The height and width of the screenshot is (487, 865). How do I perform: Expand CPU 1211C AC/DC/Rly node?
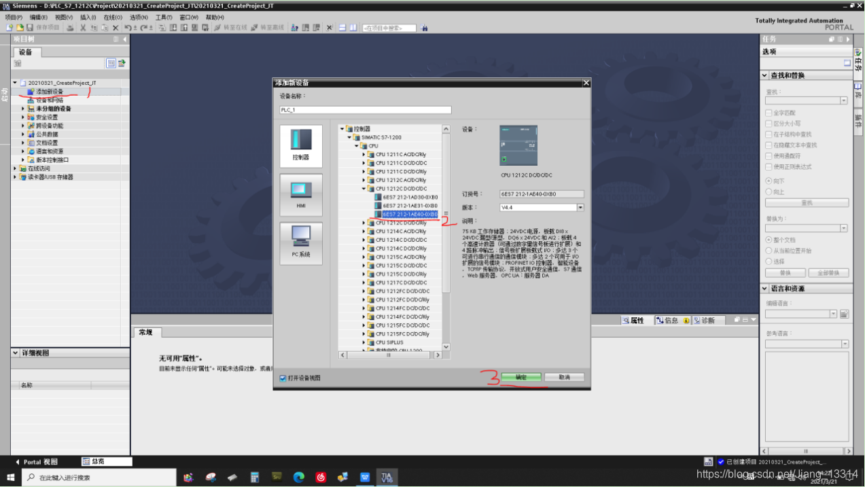tap(364, 154)
